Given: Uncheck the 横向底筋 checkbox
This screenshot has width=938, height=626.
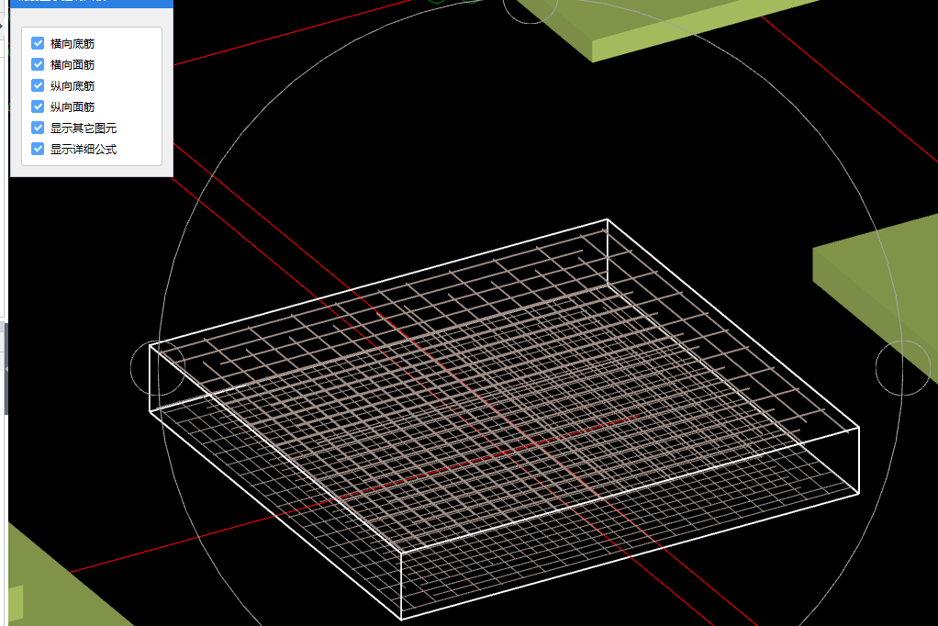Looking at the screenshot, I should point(38,43).
